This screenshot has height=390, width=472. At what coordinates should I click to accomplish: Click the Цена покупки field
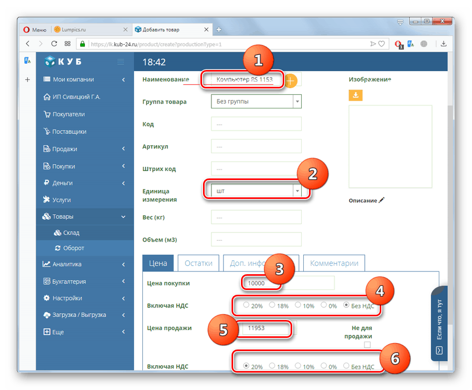pyautogui.click(x=288, y=283)
